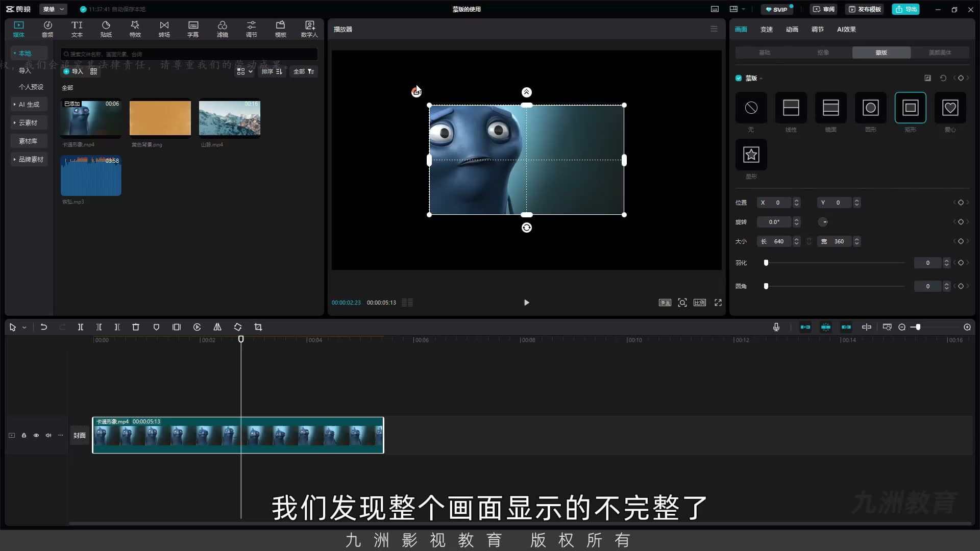This screenshot has width=980, height=551.
Task: Click the fullscreen preview icon
Action: pos(718,303)
